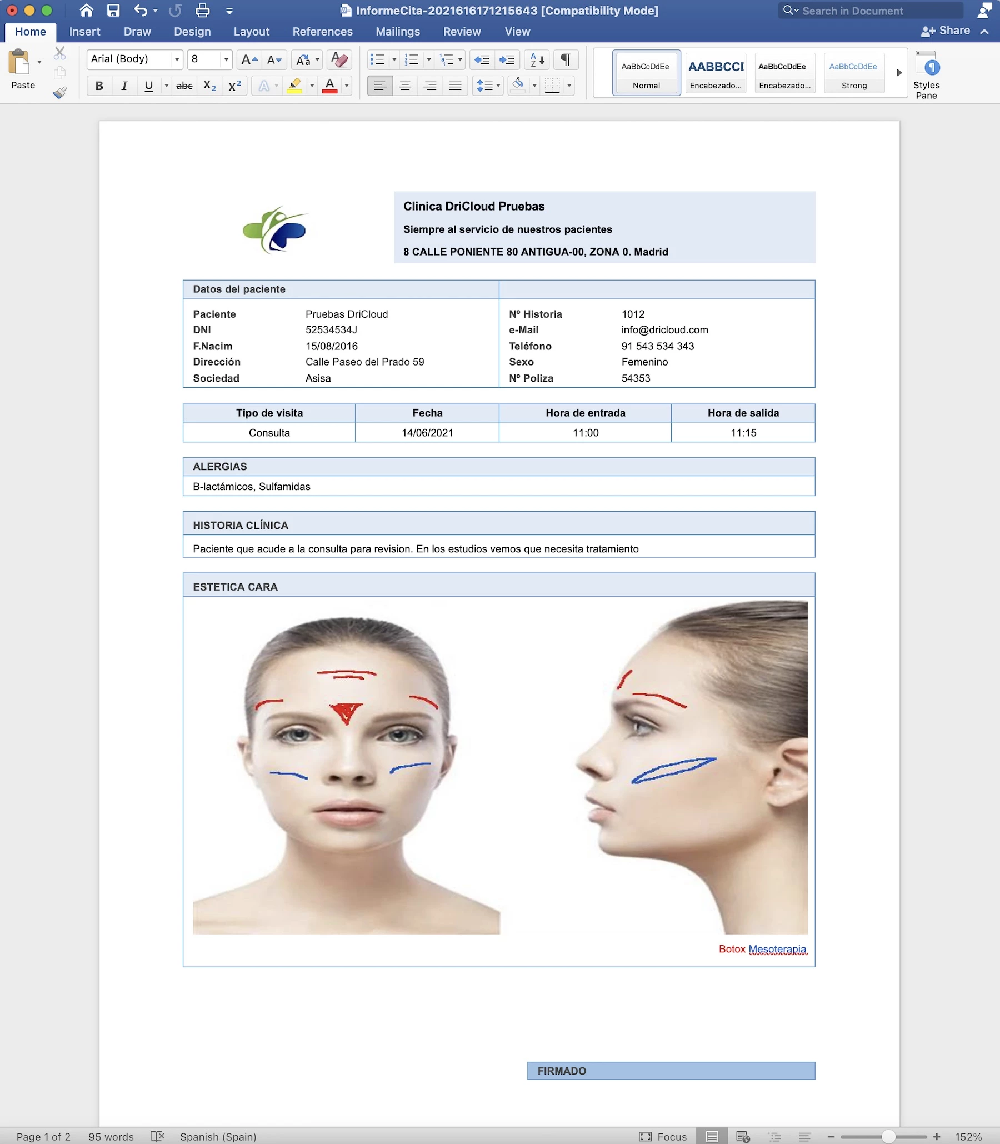The image size is (1000, 1144).
Task: Clear all formatting with the eraser icon
Action: (339, 59)
